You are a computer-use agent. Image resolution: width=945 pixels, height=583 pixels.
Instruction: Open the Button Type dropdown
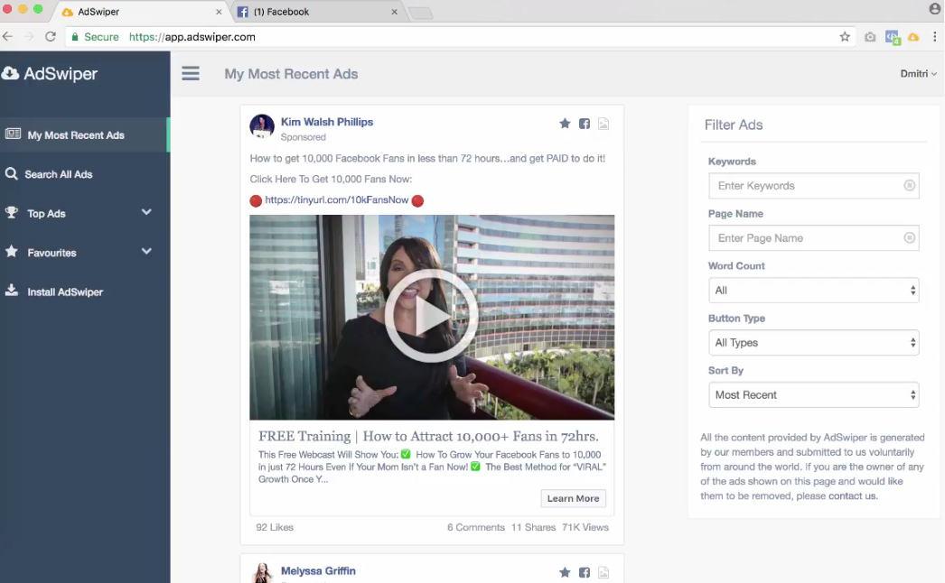pos(812,342)
